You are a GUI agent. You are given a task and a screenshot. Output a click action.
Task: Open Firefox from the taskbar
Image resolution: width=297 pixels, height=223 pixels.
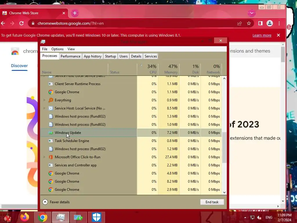25,217
